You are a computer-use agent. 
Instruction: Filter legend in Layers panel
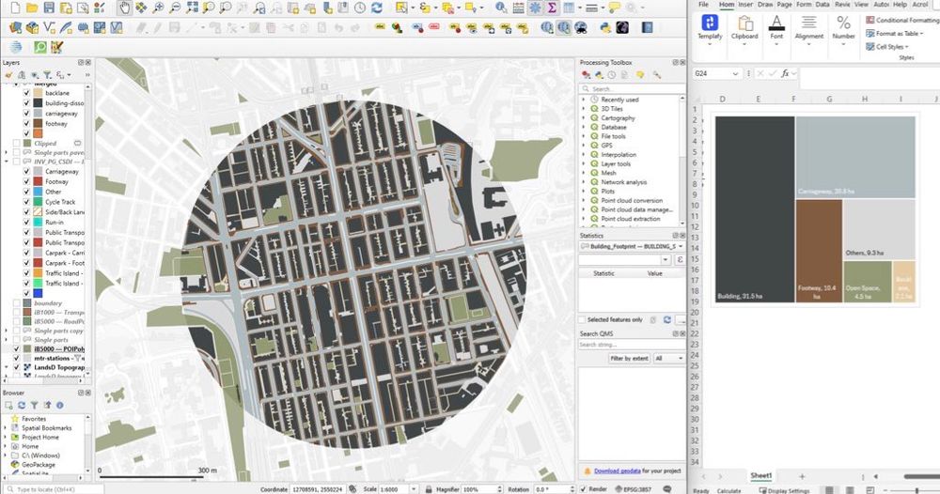(x=47, y=75)
